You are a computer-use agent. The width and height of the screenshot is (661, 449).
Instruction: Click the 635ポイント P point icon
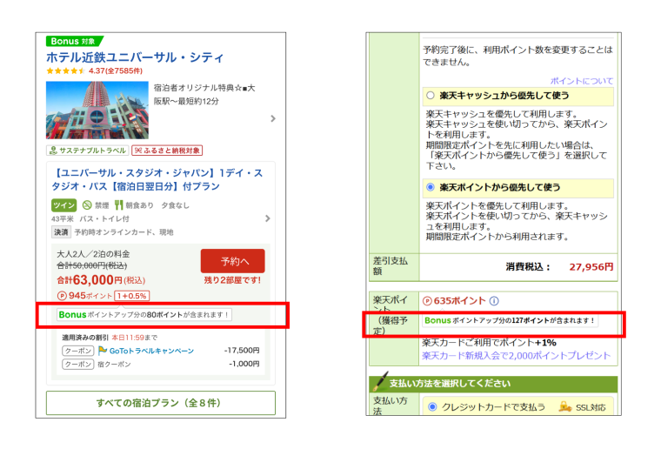point(427,300)
